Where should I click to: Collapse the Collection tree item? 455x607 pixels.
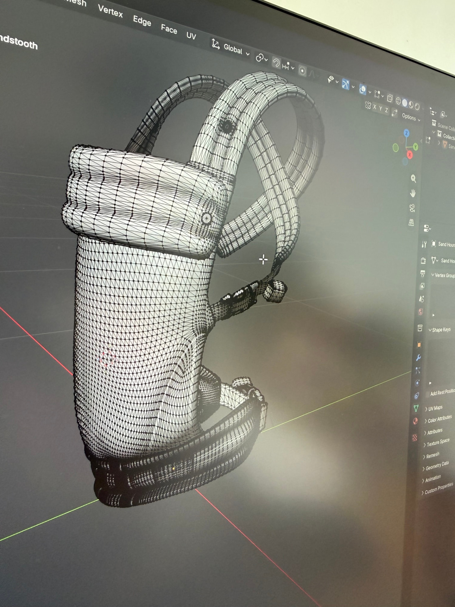(434, 132)
